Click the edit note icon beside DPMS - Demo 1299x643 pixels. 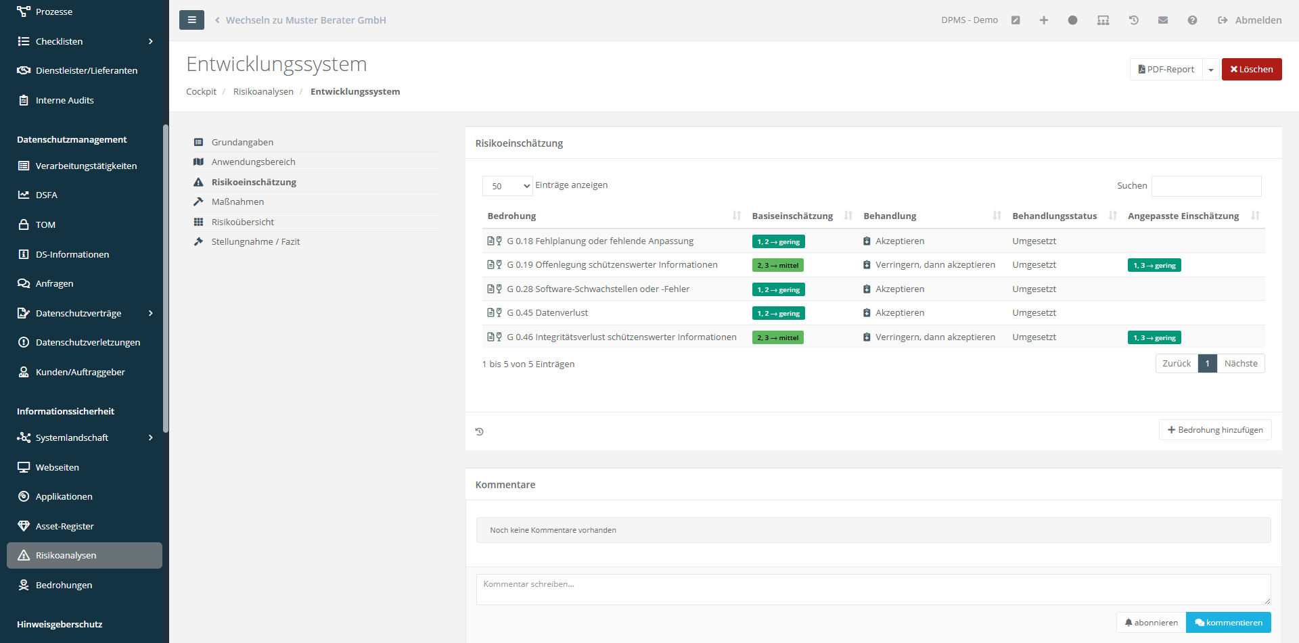(x=1016, y=20)
